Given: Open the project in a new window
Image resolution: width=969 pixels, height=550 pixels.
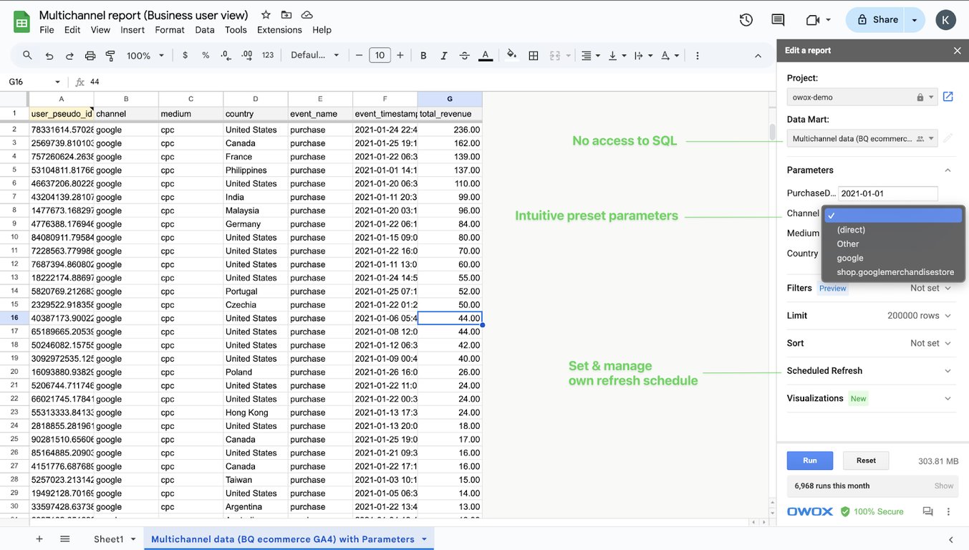Looking at the screenshot, I should (948, 97).
